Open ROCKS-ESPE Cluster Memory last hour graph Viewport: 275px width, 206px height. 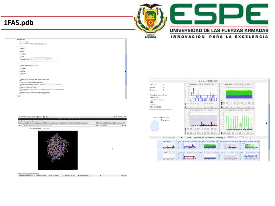237,96
